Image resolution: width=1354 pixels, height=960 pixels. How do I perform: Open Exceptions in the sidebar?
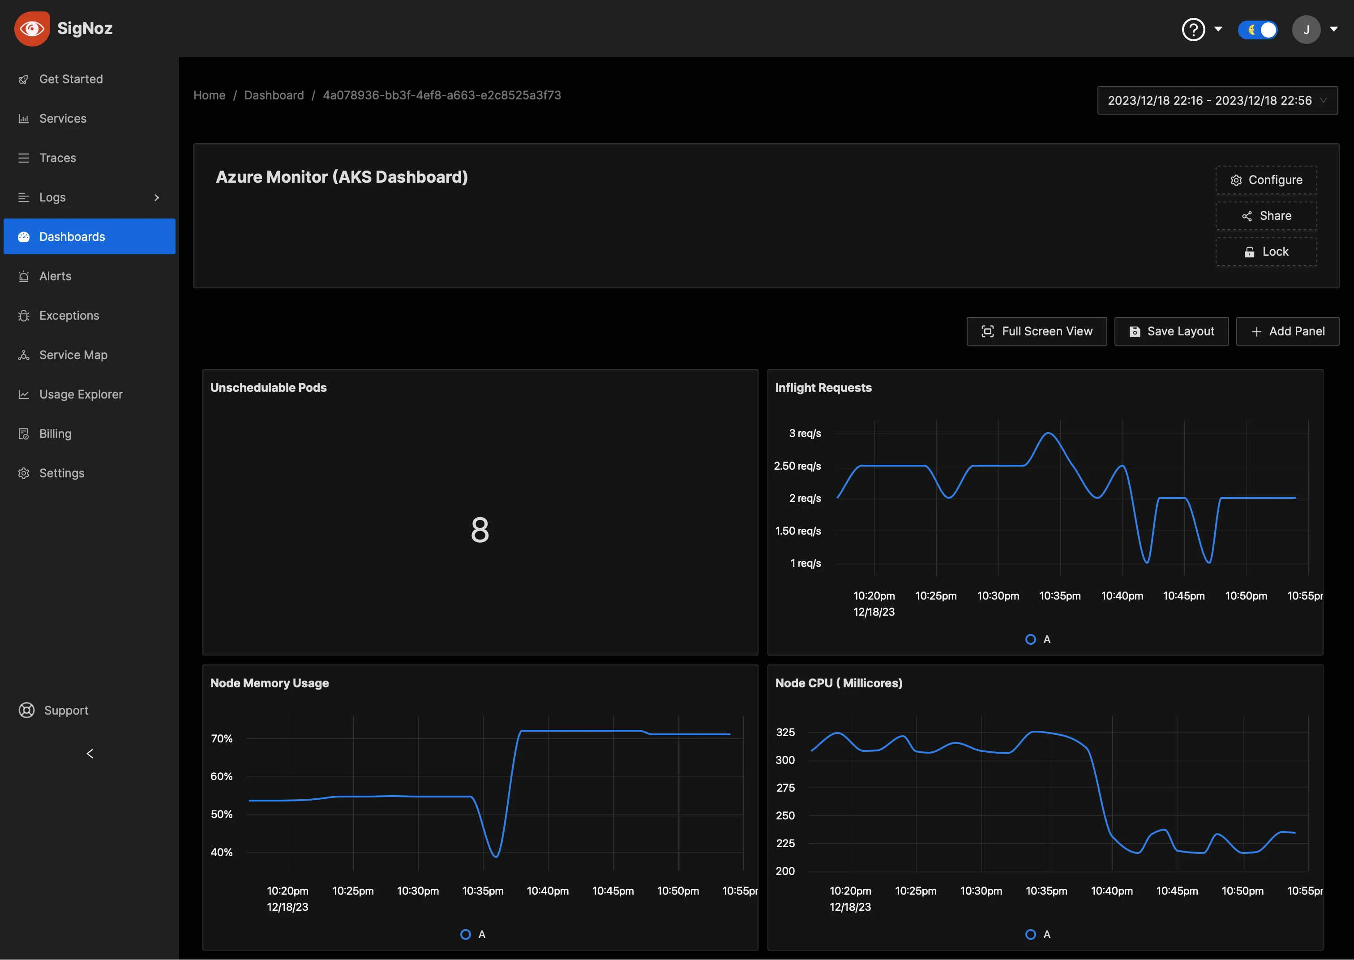(89, 316)
